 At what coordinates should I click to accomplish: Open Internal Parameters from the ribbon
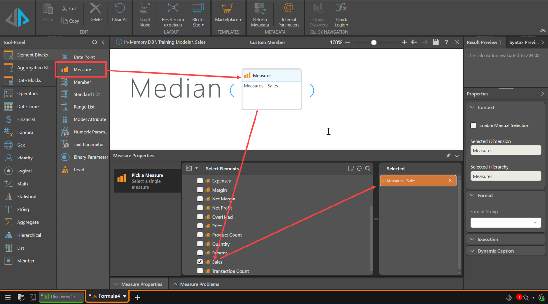tap(289, 15)
